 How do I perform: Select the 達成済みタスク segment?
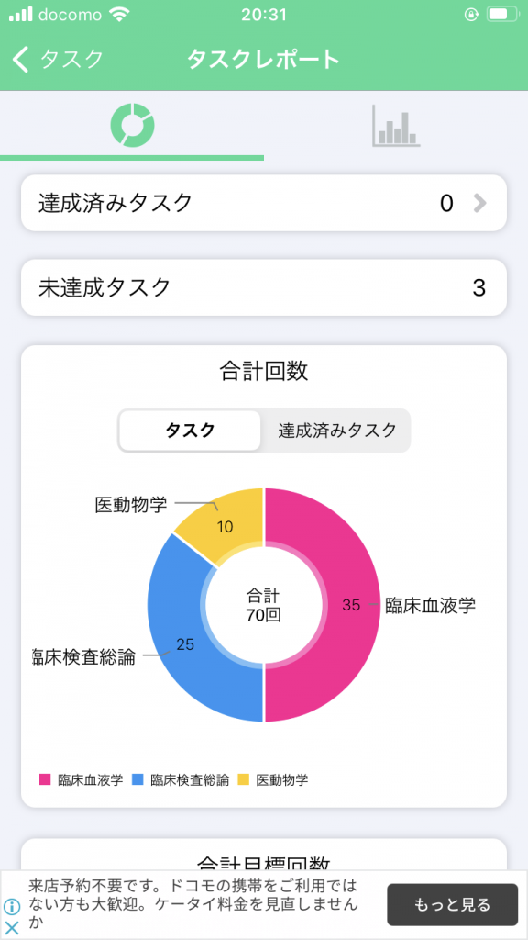click(337, 431)
